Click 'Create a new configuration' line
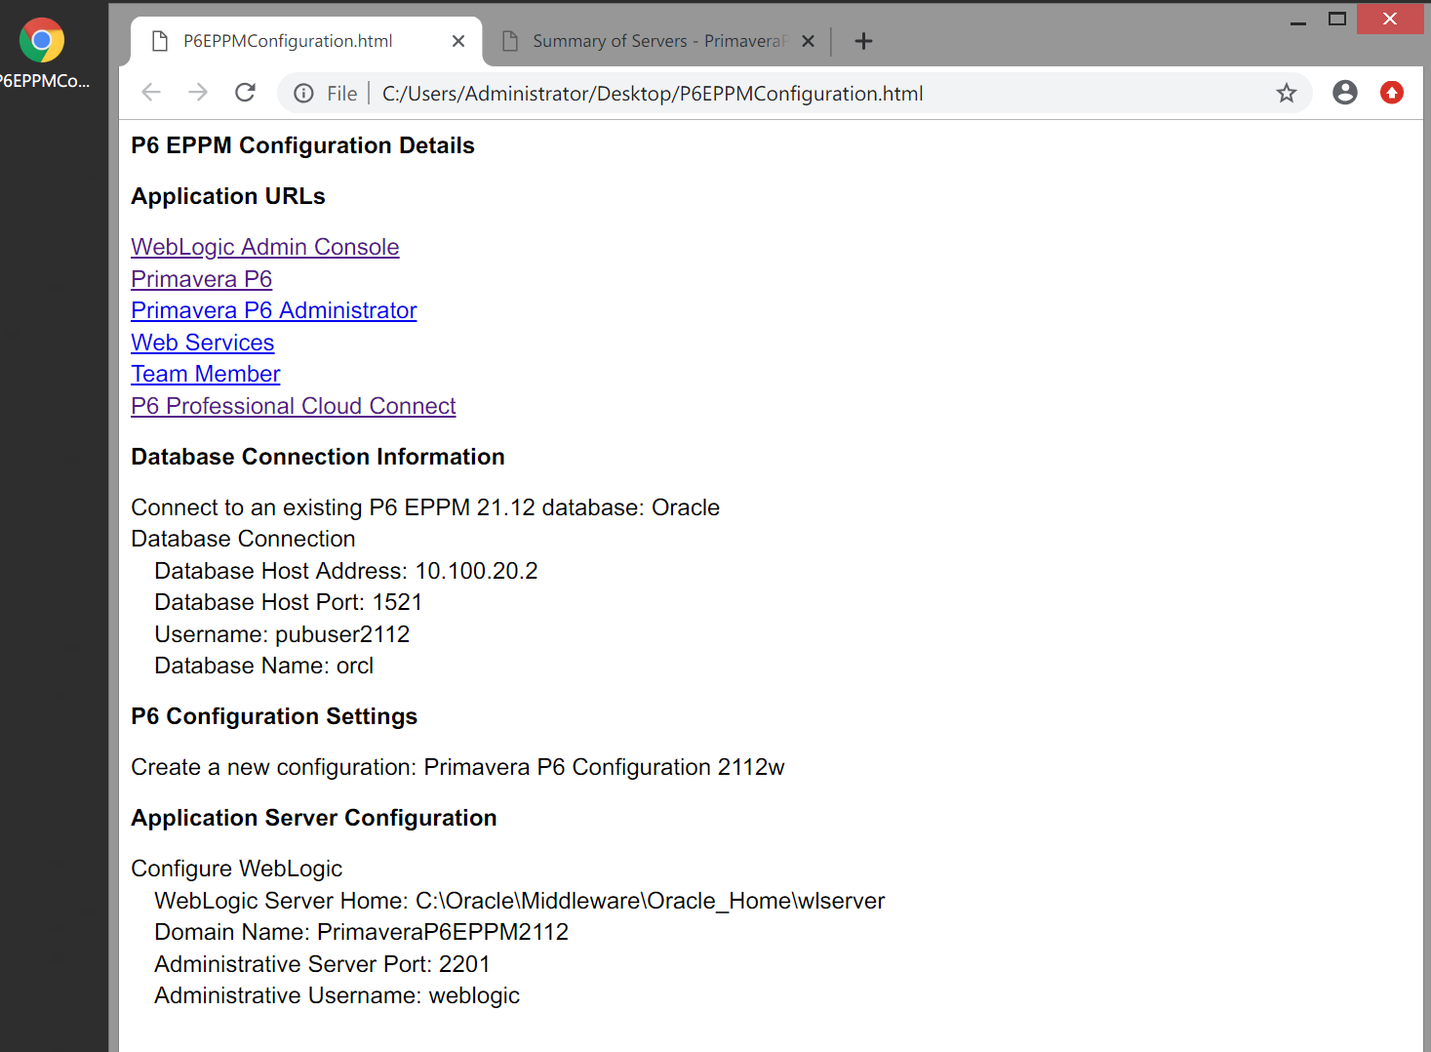Image resolution: width=1431 pixels, height=1052 pixels. click(x=457, y=767)
